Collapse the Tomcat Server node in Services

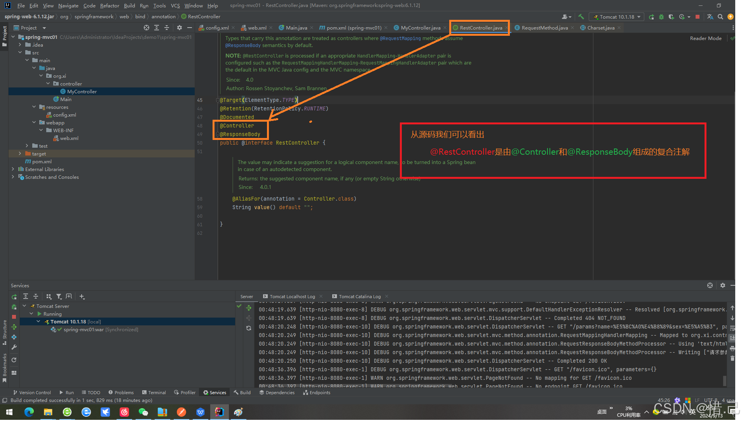pos(24,306)
